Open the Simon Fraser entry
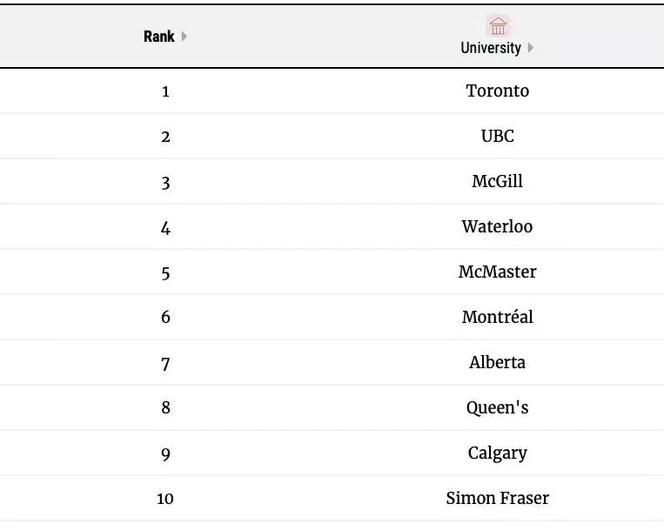 click(498, 498)
